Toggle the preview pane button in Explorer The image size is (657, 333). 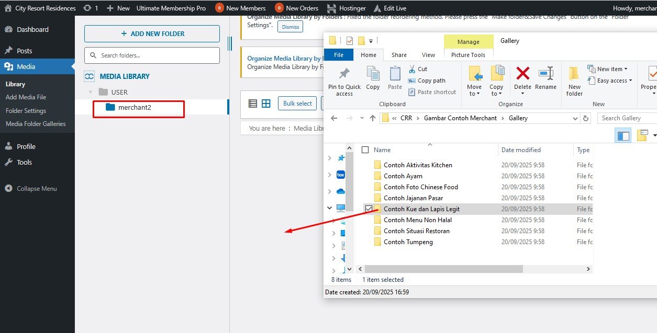623,136
